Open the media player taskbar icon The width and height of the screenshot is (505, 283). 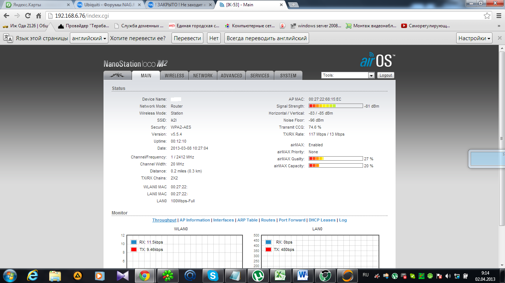[100, 275]
